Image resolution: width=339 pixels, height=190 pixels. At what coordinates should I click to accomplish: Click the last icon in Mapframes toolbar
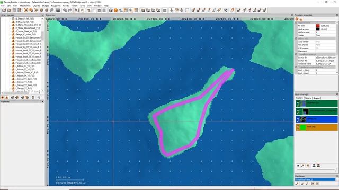pos(317,184)
